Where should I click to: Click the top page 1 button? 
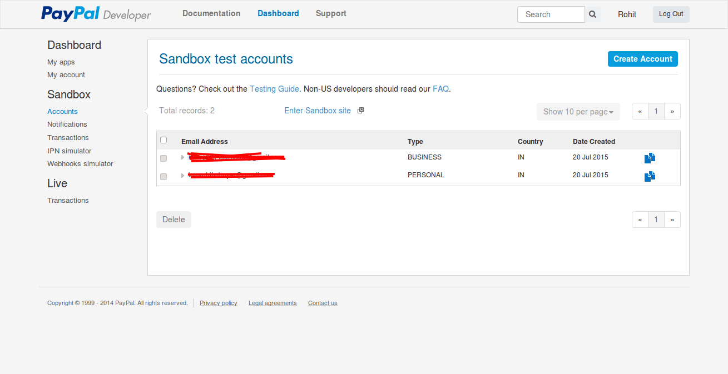[656, 111]
